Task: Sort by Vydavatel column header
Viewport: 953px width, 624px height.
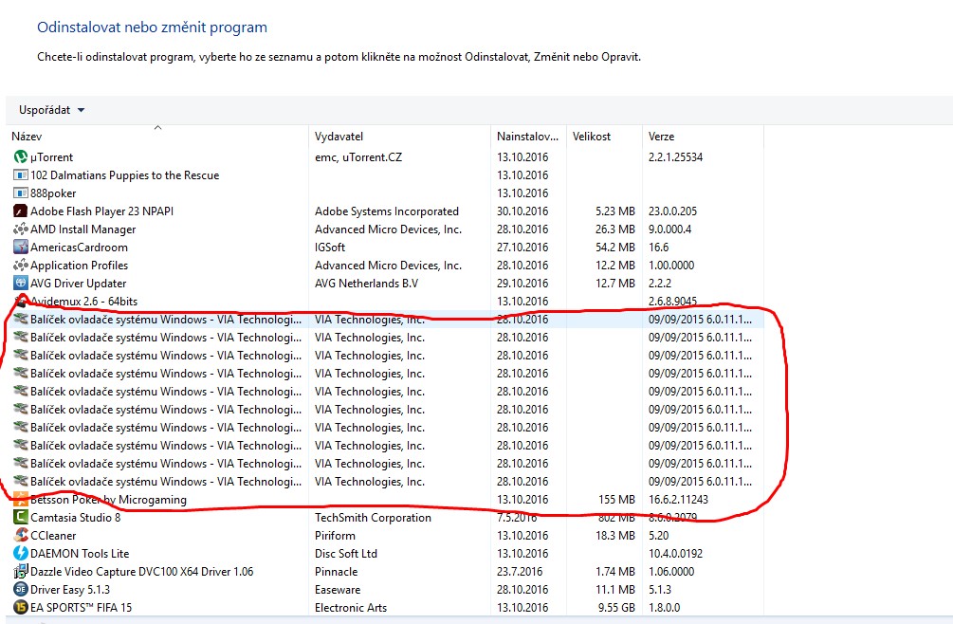Action: point(339,138)
